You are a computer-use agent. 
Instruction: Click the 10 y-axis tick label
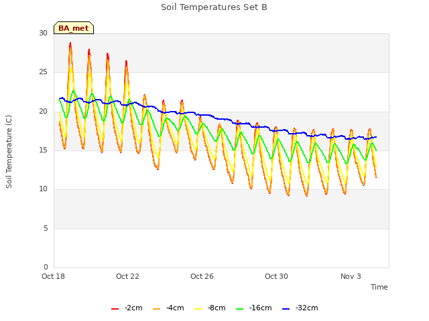(43, 189)
